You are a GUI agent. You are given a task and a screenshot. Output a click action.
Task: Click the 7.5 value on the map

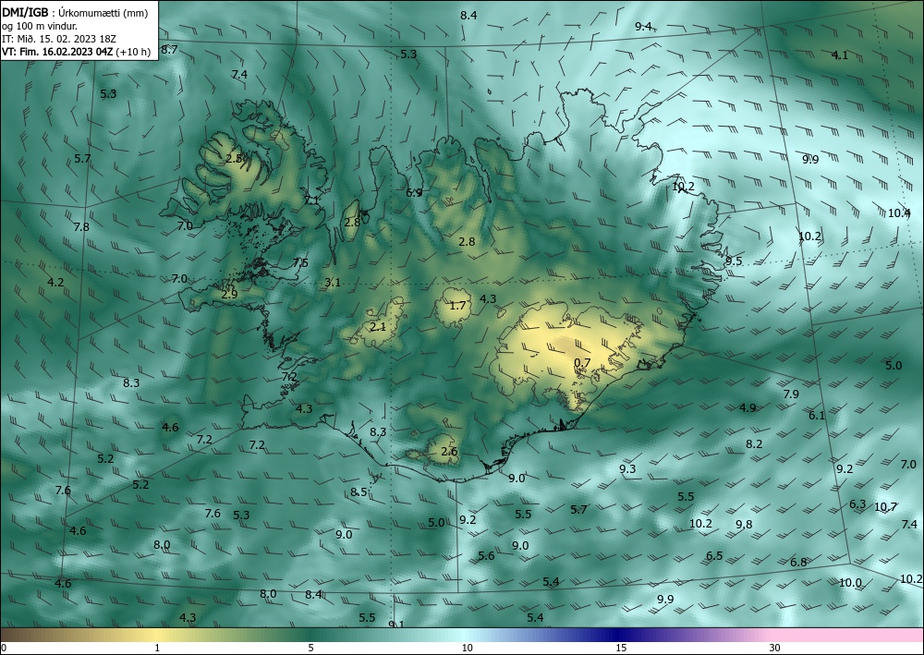(x=300, y=262)
